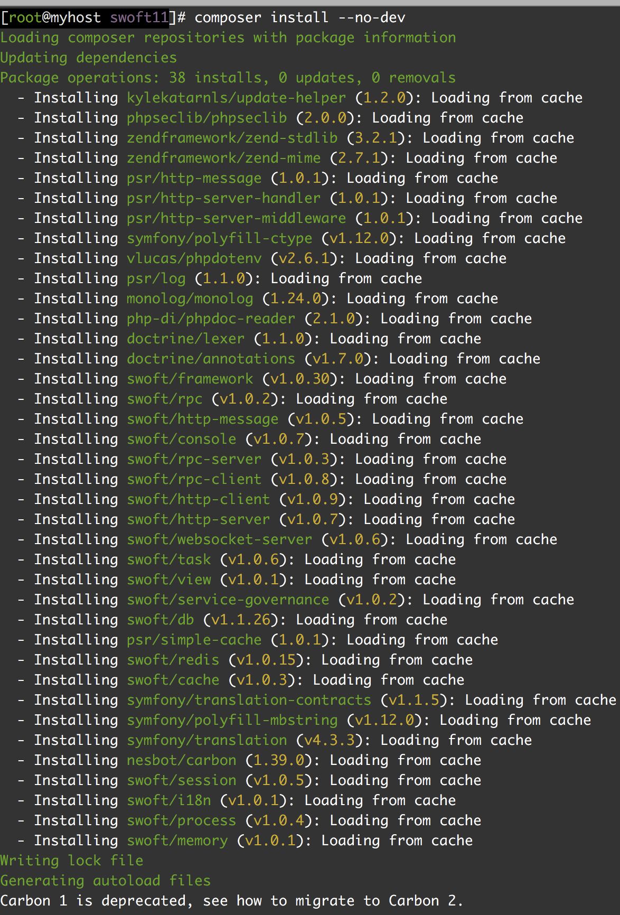
Task: Click 'root@myhost' in the shell prompt
Action: pos(55,18)
